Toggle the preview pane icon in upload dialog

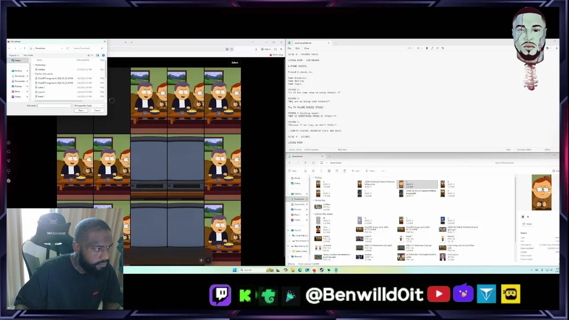pos(97,55)
